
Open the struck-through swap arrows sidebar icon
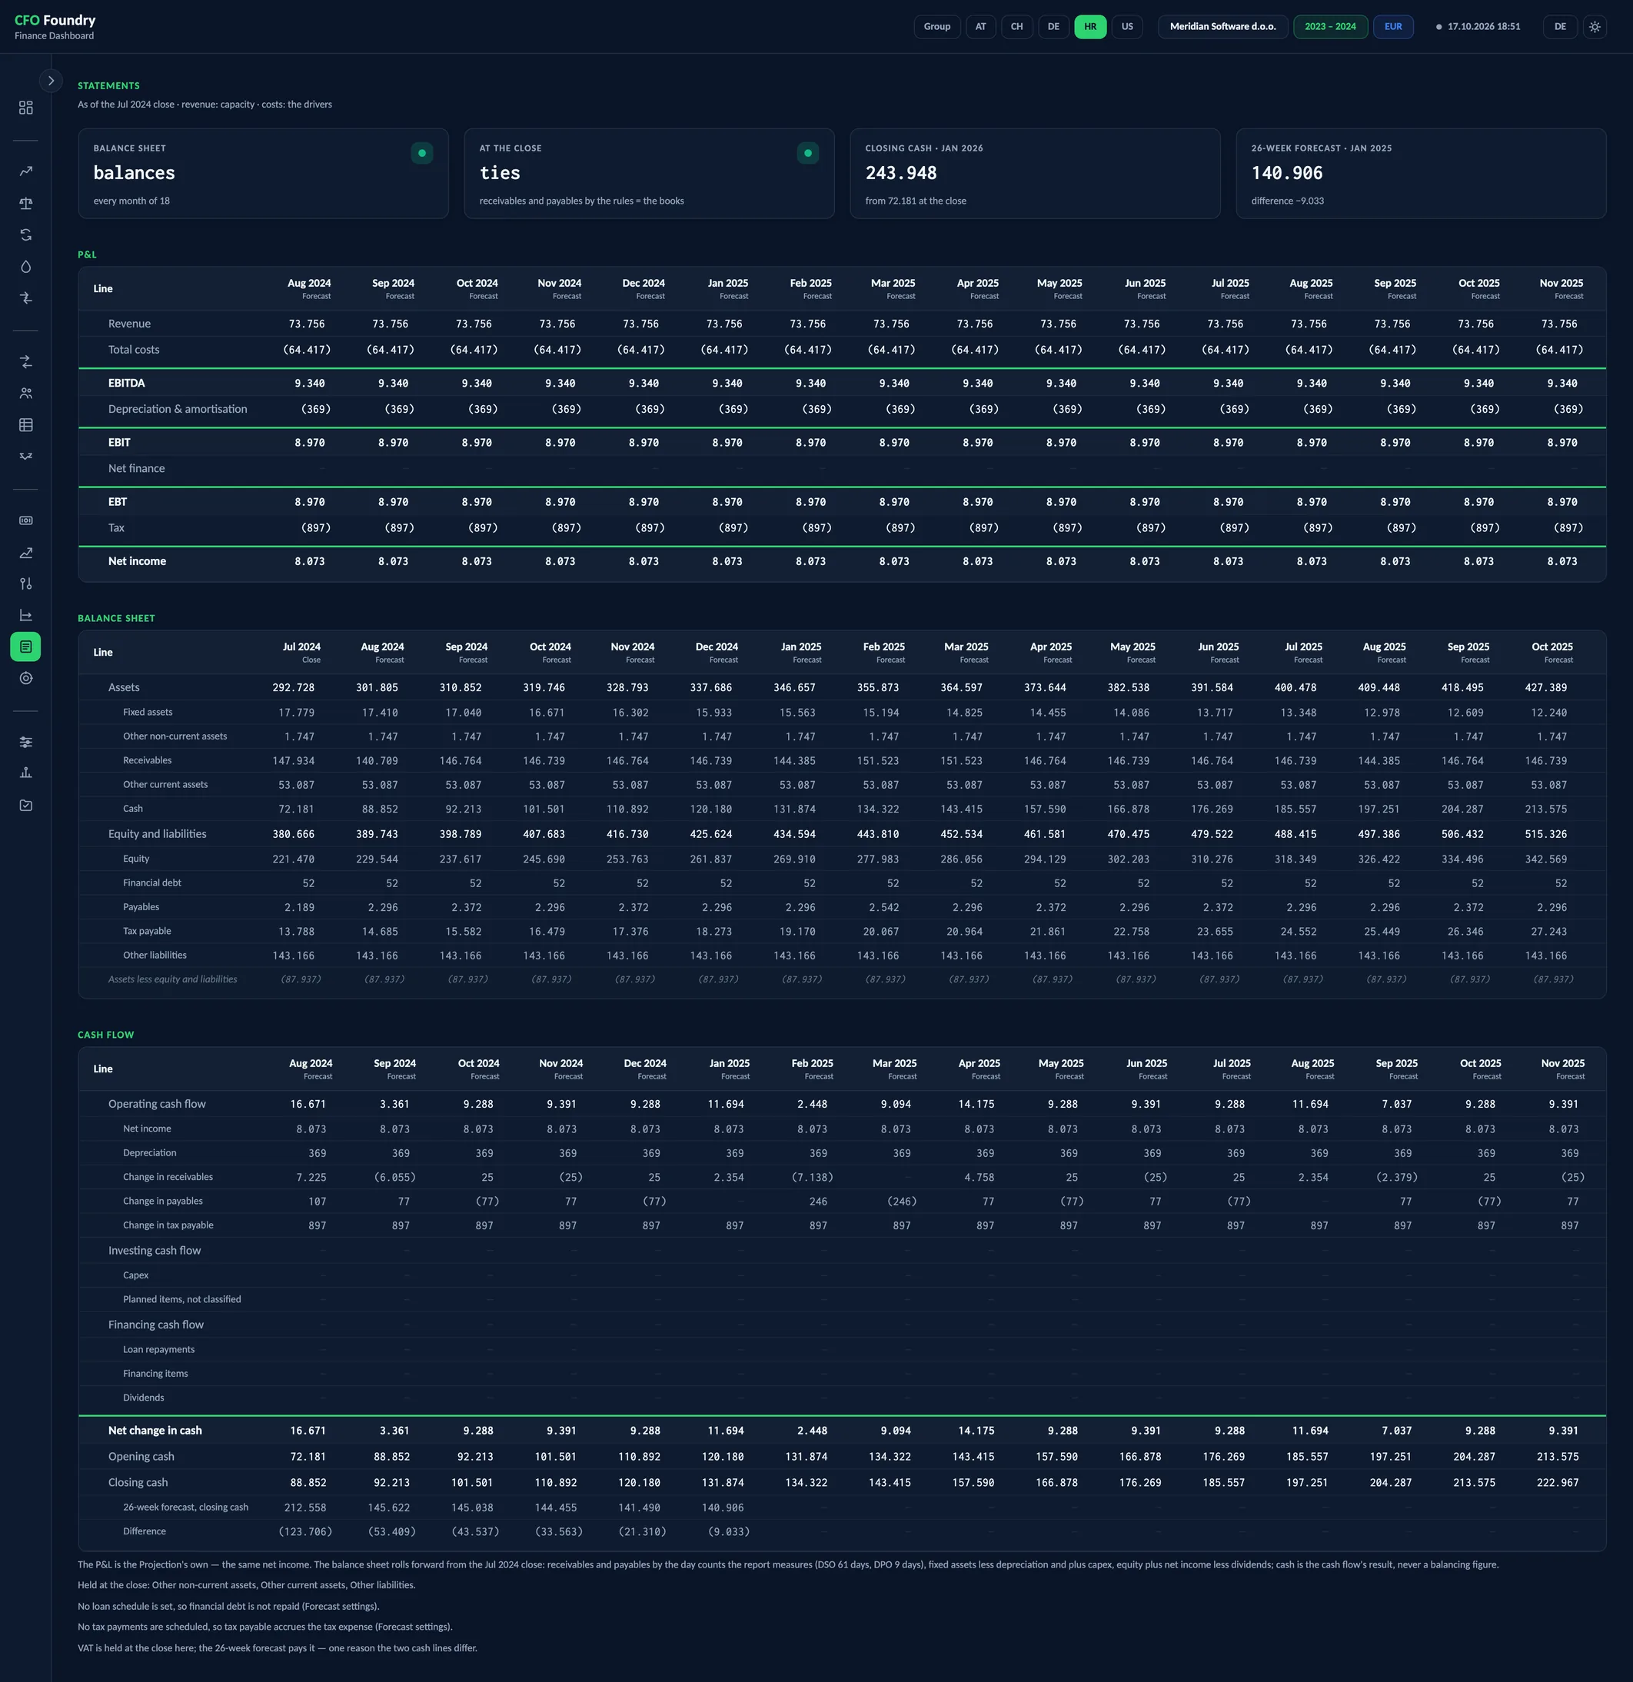click(x=25, y=298)
